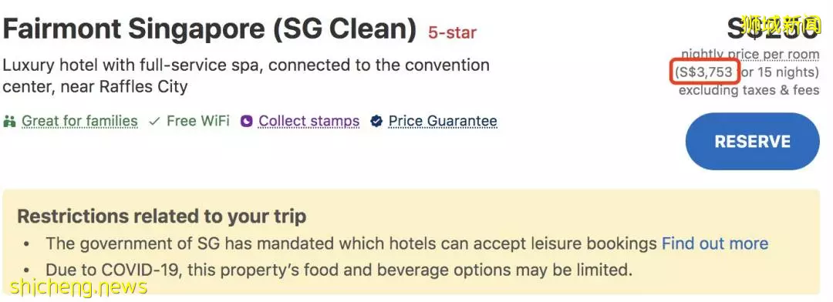Image resolution: width=833 pixels, height=302 pixels.
Task: Reserve the Fairmont Singapore room
Action: click(x=752, y=141)
